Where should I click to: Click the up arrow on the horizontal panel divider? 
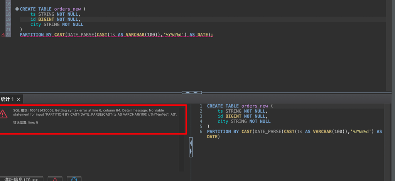(187, 93)
